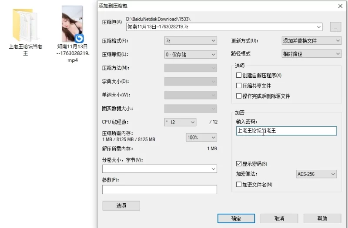348x228 pixels.
Task: Open the 压缩等级 dropdown showing 0 - 仅存储
Action: (x=191, y=54)
